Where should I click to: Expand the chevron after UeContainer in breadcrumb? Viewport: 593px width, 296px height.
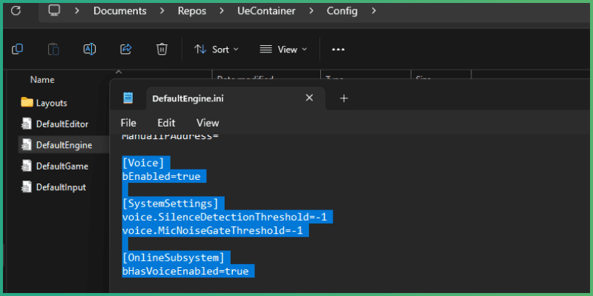pyautogui.click(x=311, y=11)
